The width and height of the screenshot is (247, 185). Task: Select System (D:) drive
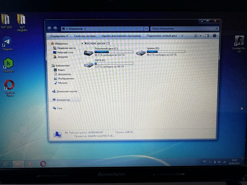click(161, 52)
